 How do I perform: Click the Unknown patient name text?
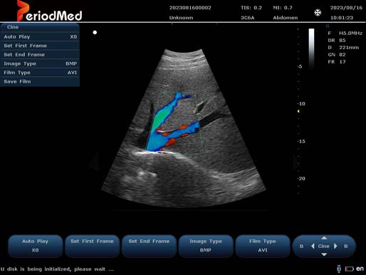click(x=181, y=18)
